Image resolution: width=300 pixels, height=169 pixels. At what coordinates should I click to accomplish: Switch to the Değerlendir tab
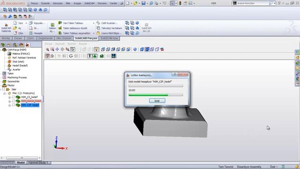coord(45,38)
